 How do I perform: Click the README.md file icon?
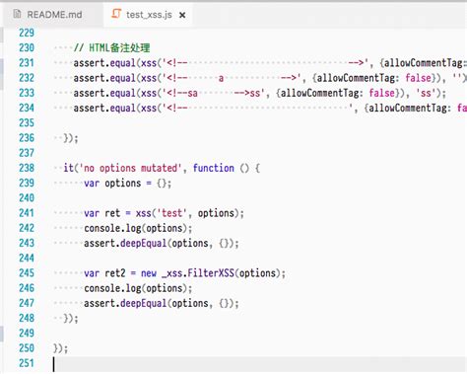click(17, 14)
